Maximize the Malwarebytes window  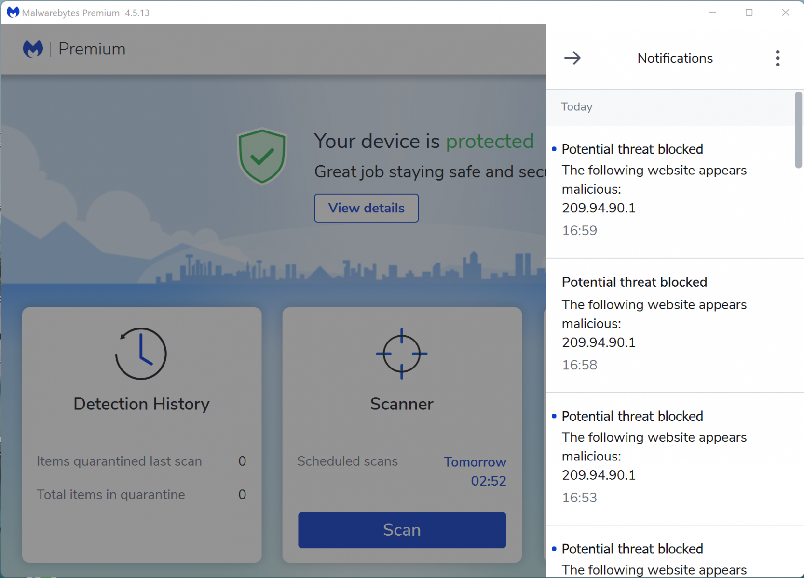(749, 13)
